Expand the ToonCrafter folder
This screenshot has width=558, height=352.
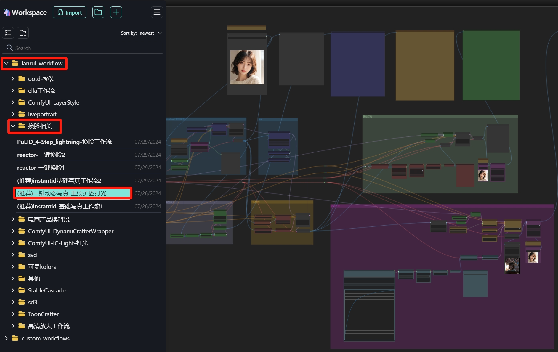13,314
